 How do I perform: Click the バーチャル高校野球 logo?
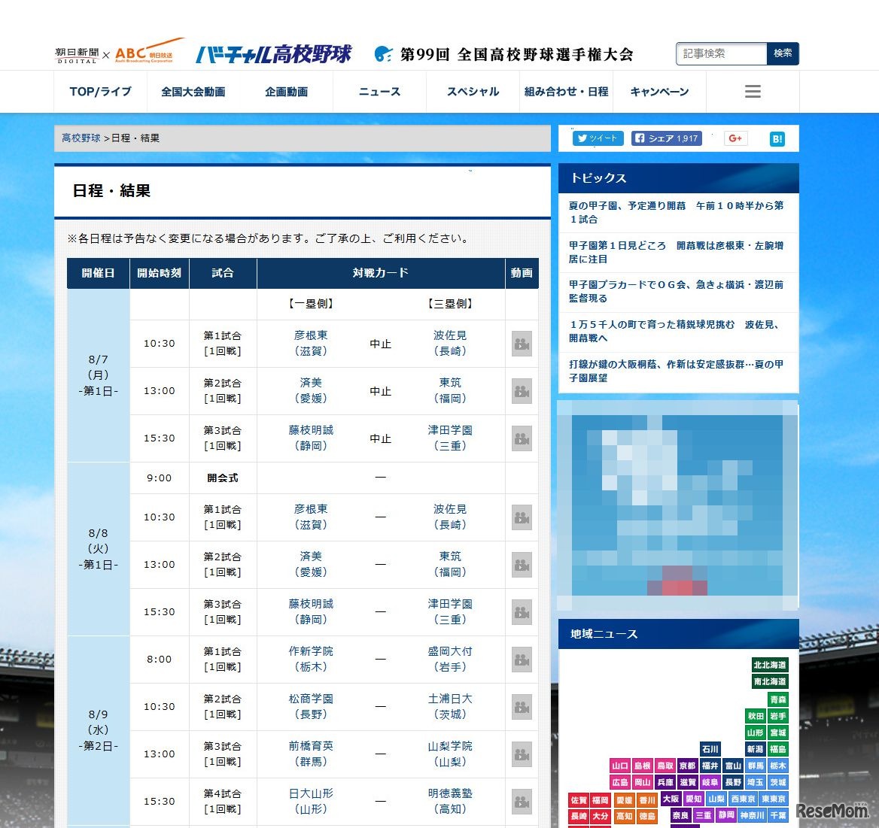[x=274, y=54]
